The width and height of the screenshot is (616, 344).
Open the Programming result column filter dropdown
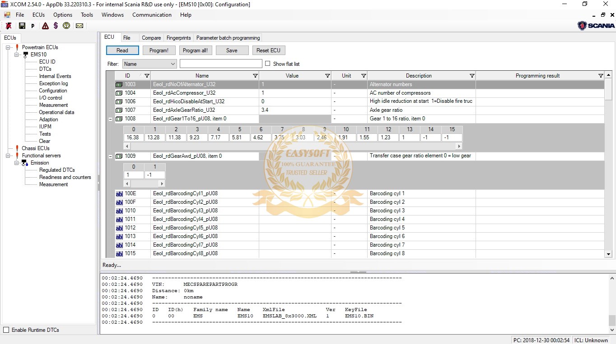601,76
